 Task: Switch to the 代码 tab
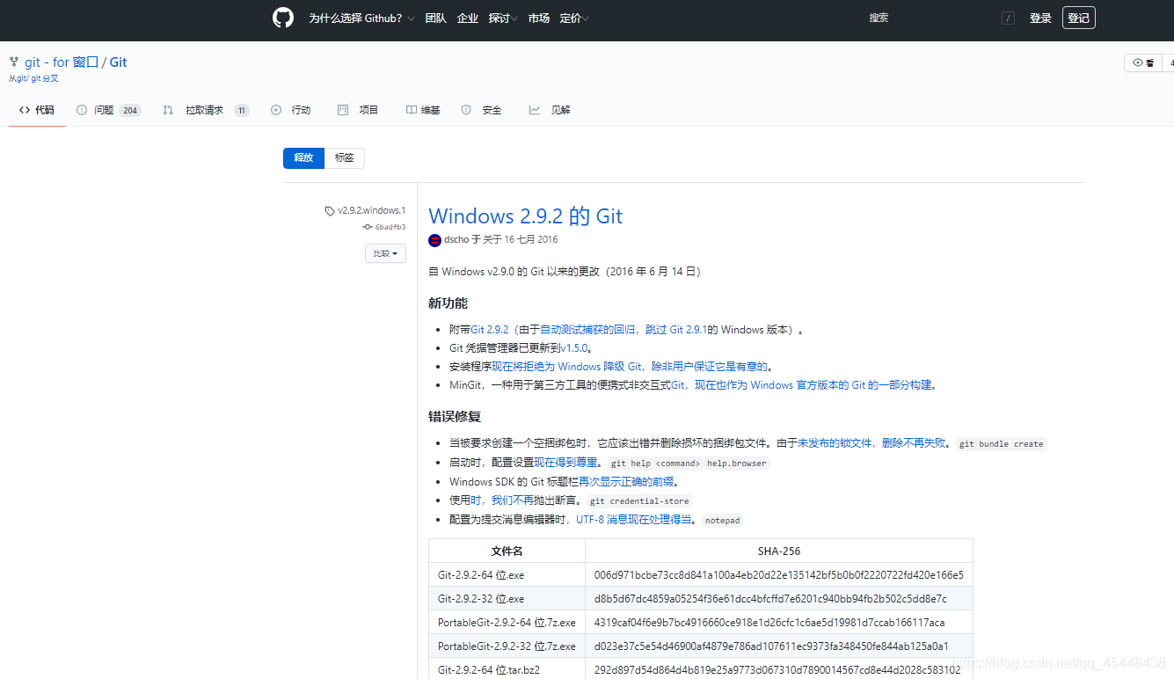pos(37,110)
